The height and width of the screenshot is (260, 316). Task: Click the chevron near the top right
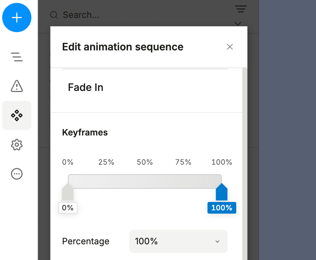point(238,23)
